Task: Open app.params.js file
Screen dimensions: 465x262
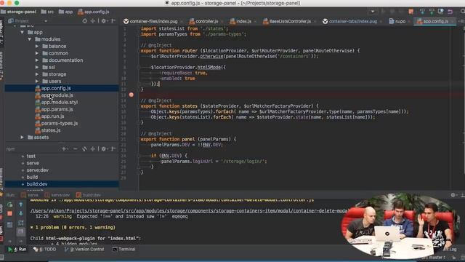Action: [x=57, y=109]
